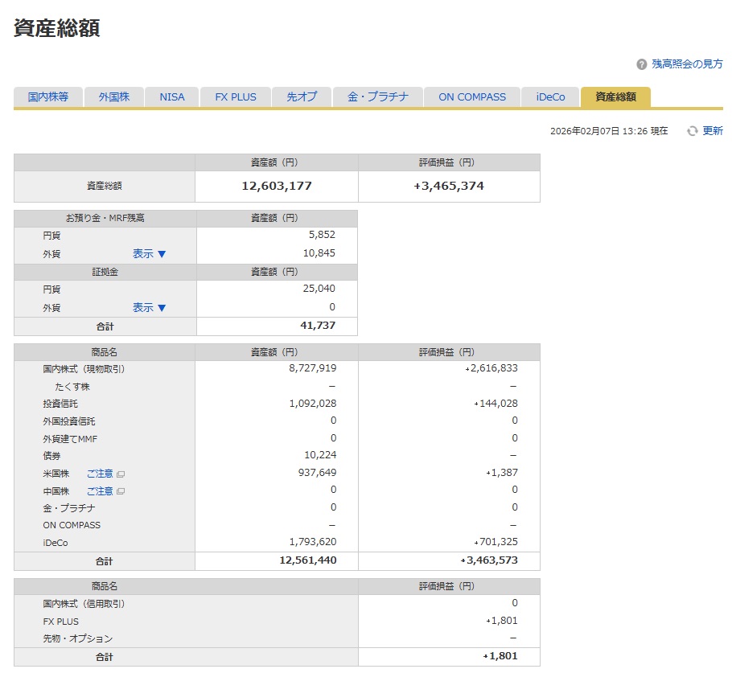Viewport: 732px width, 673px height.
Task: Open the ON COMPASS tab
Action: (472, 97)
